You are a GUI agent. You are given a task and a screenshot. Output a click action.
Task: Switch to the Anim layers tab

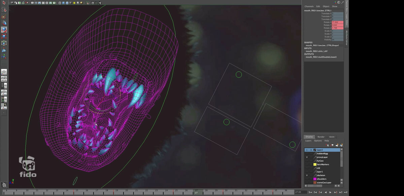tap(332, 137)
